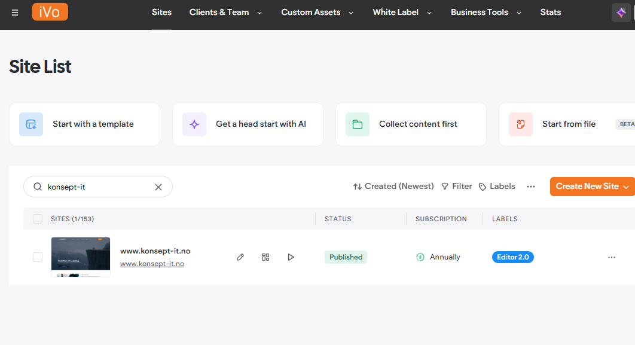Select all sites header checkbox

38,219
